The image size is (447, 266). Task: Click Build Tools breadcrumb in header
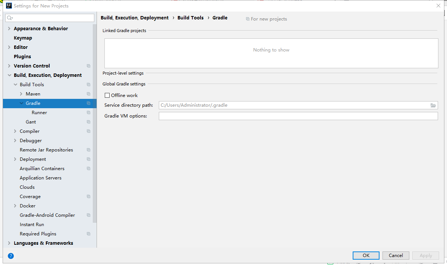click(x=191, y=18)
